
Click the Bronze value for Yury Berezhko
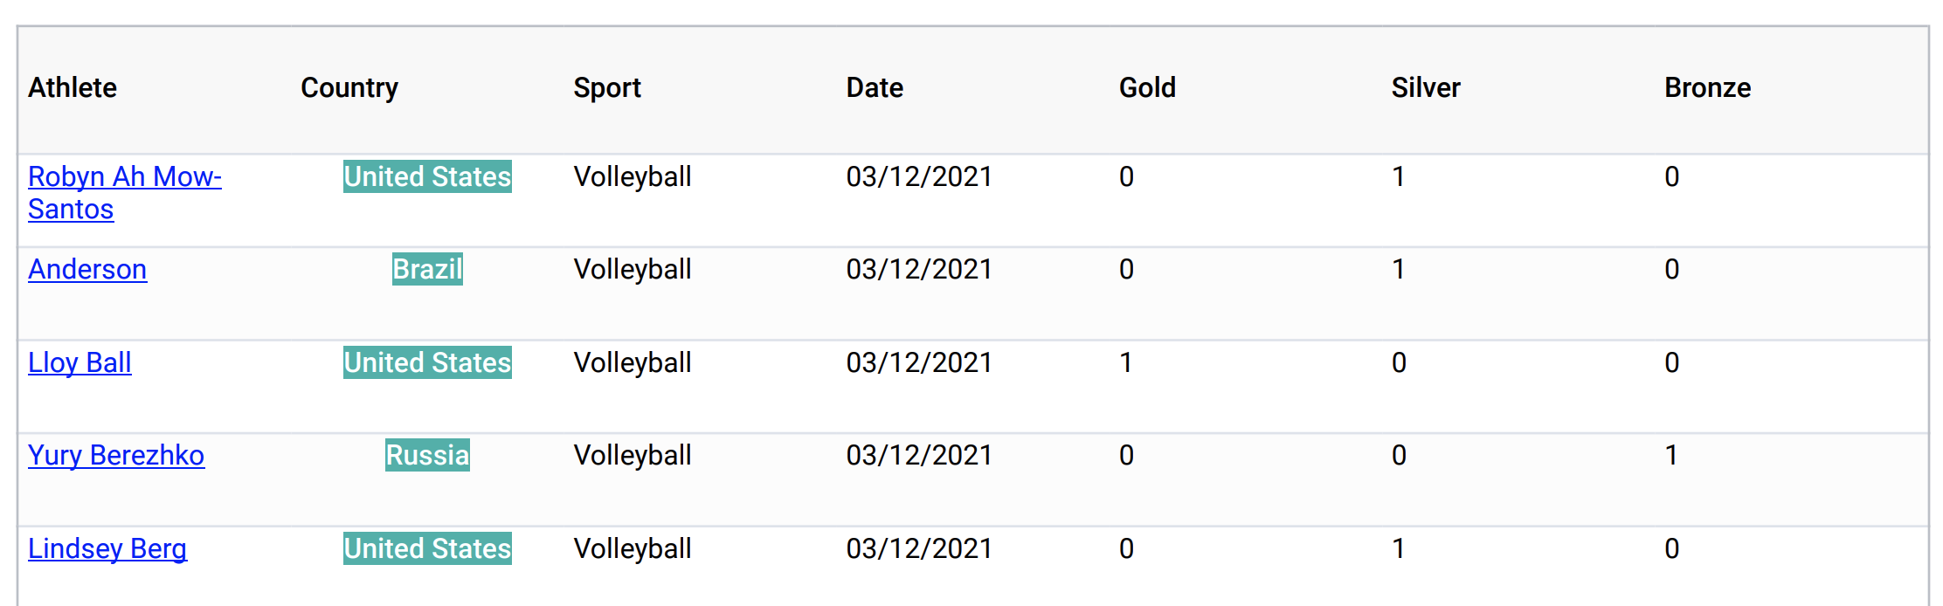click(1671, 455)
